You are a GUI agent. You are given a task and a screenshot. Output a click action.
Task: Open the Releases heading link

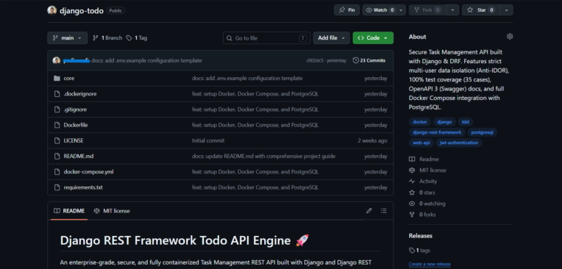click(x=421, y=236)
